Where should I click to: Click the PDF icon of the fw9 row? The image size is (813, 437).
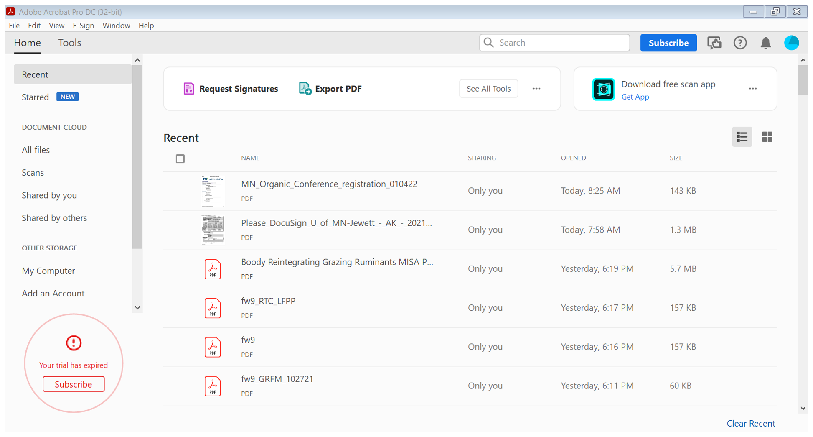pos(213,347)
